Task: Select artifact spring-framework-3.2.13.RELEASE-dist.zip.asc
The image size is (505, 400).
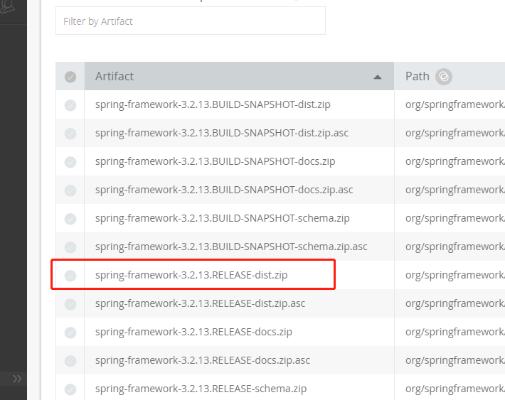Action: tap(200, 303)
